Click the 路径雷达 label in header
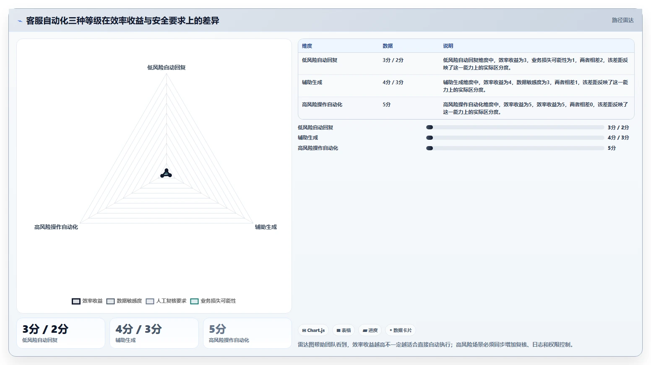Image resolution: width=651 pixels, height=365 pixels. coord(622,20)
